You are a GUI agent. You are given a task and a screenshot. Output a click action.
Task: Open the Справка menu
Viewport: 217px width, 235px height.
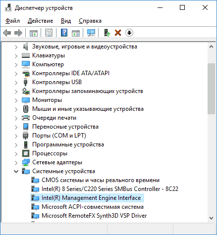(x=90, y=21)
